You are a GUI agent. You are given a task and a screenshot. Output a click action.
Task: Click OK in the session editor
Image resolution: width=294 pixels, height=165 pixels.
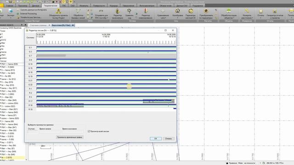(155, 138)
